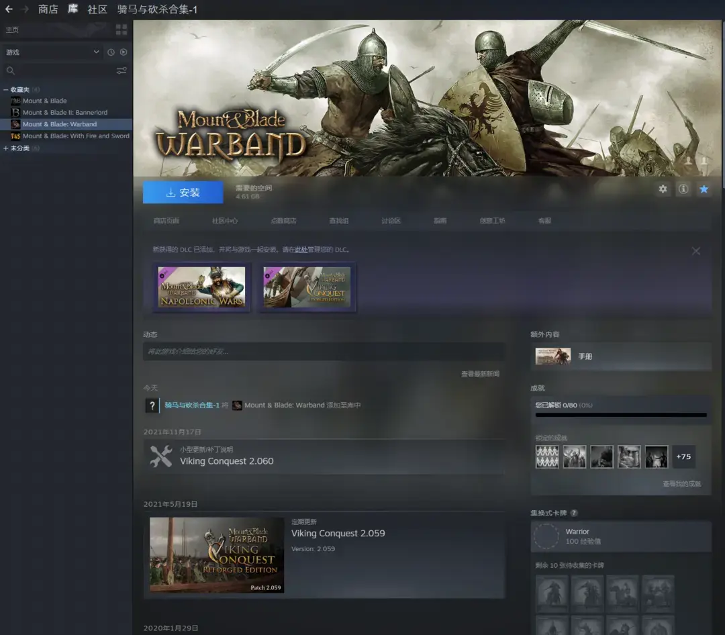Screen dimensions: 725x635
Task: Click the paper-chain people achievement icon
Action: [547, 457]
